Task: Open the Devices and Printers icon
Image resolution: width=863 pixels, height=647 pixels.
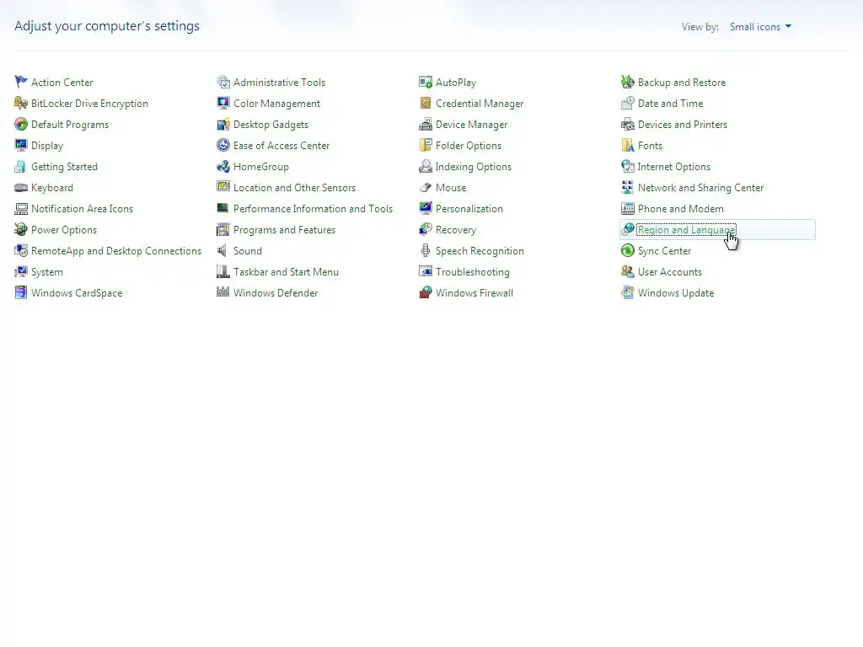Action: [x=627, y=125]
